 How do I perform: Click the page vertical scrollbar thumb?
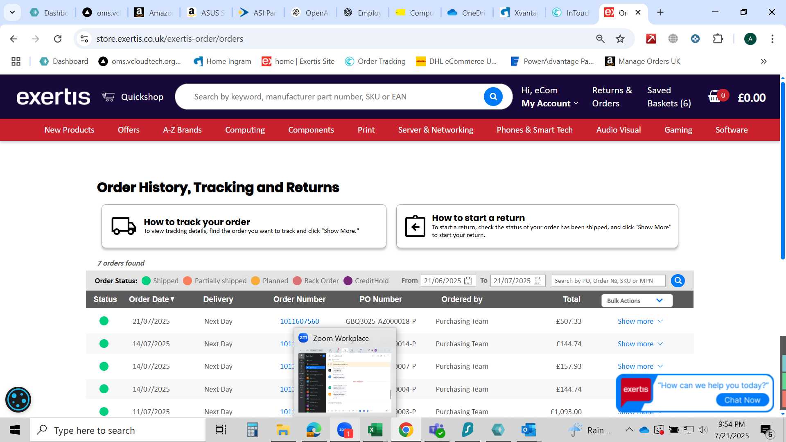pyautogui.click(x=783, y=170)
